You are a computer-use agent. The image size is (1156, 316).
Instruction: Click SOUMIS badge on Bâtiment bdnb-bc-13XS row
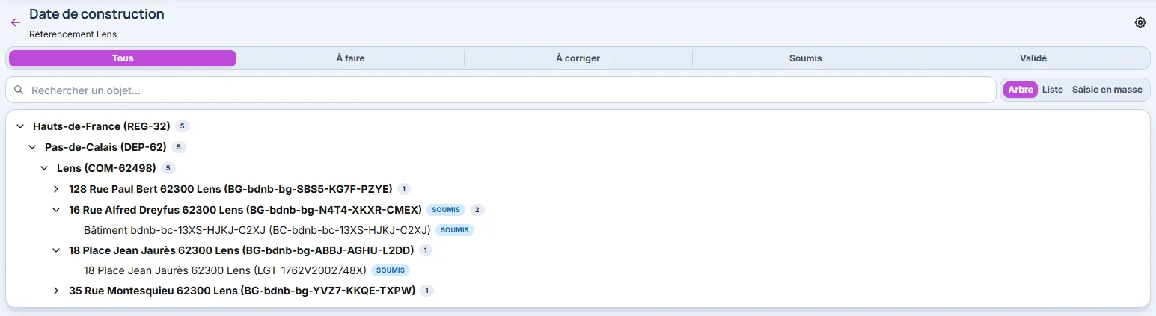point(455,230)
